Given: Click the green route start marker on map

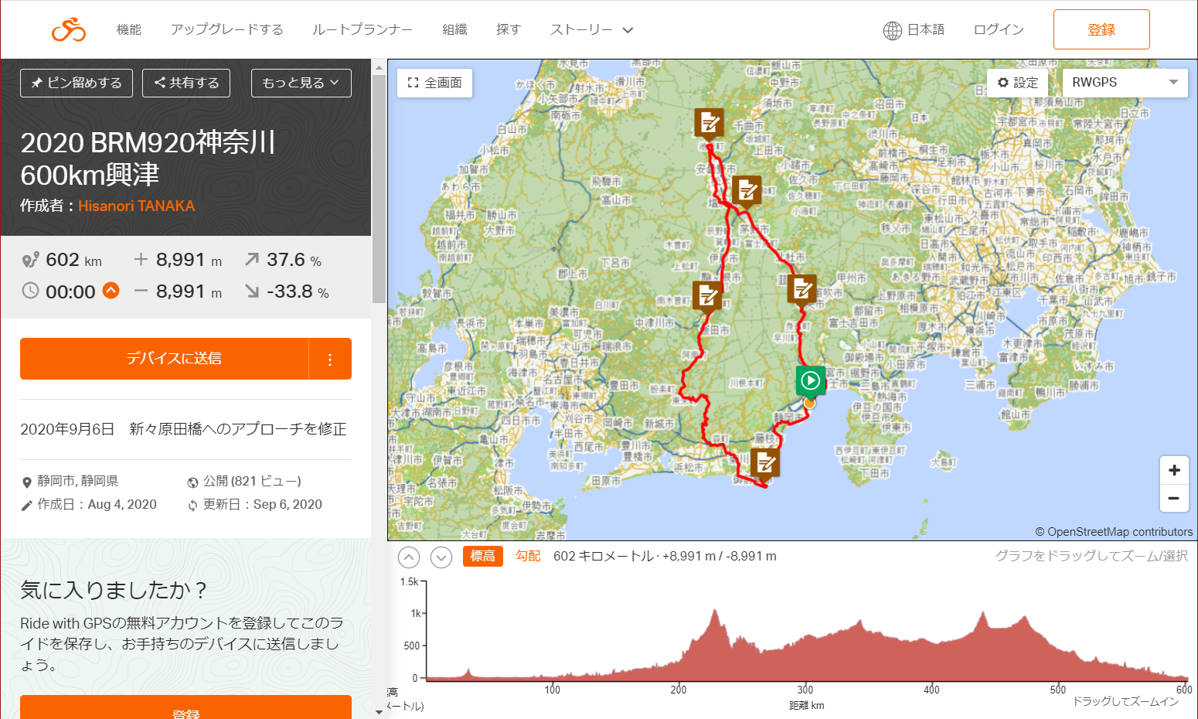Looking at the screenshot, I should [810, 381].
